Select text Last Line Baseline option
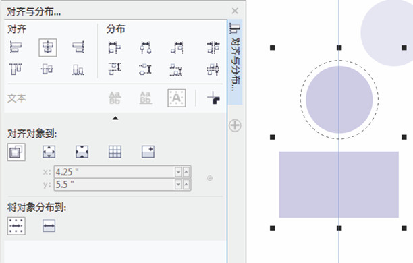 tap(146, 98)
